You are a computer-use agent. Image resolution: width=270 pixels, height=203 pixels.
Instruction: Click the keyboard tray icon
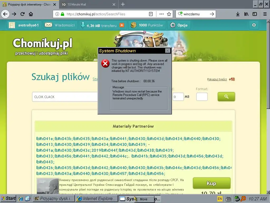[228, 199]
